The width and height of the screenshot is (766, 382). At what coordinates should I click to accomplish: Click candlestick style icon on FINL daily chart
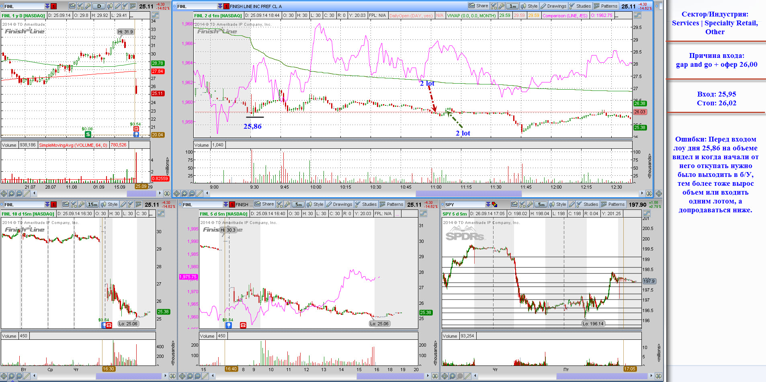pyautogui.click(x=110, y=6)
